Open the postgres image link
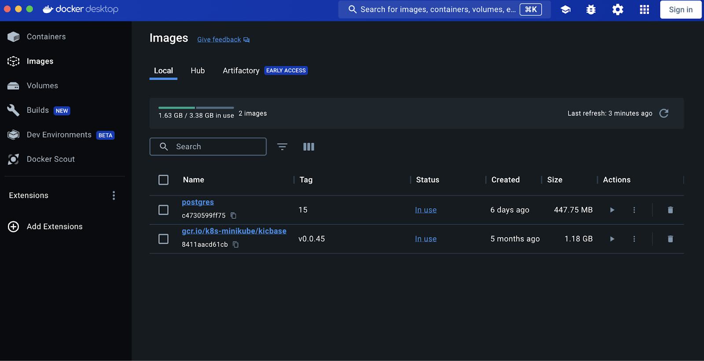This screenshot has width=704, height=361. 198,202
